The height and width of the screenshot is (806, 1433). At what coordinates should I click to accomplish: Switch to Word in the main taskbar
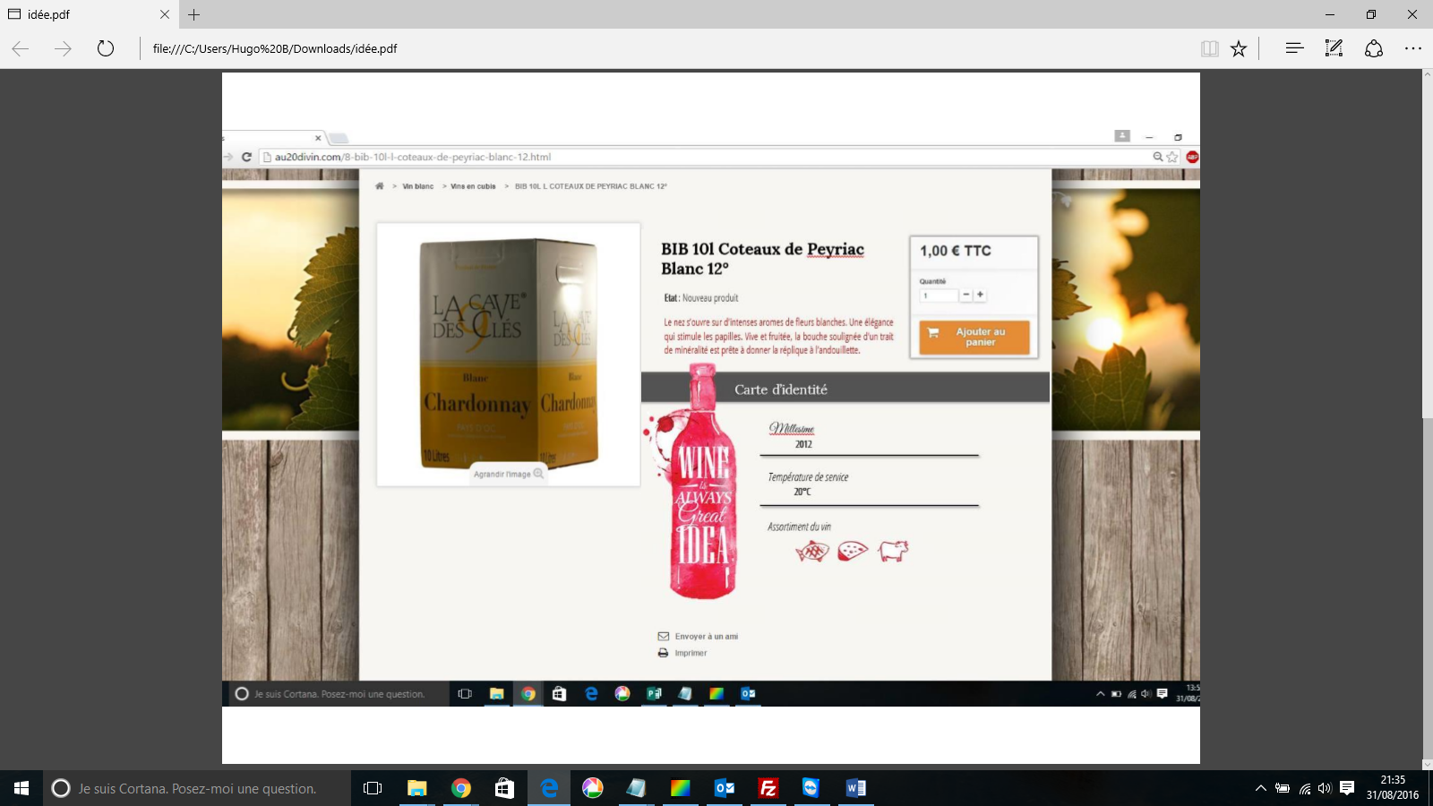coord(855,788)
